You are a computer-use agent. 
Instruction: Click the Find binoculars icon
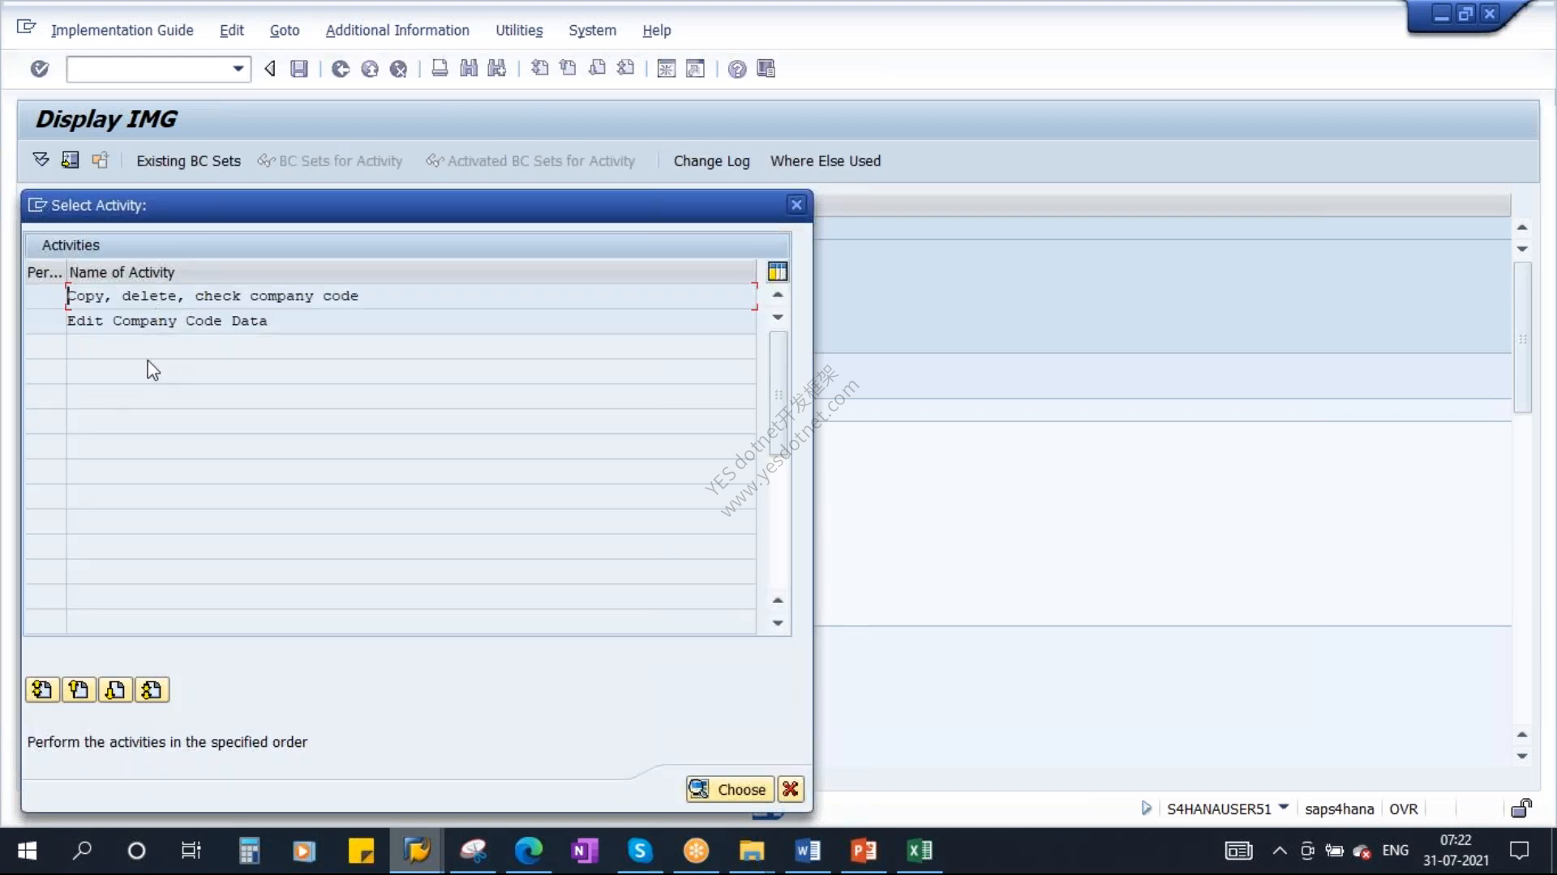pos(469,69)
